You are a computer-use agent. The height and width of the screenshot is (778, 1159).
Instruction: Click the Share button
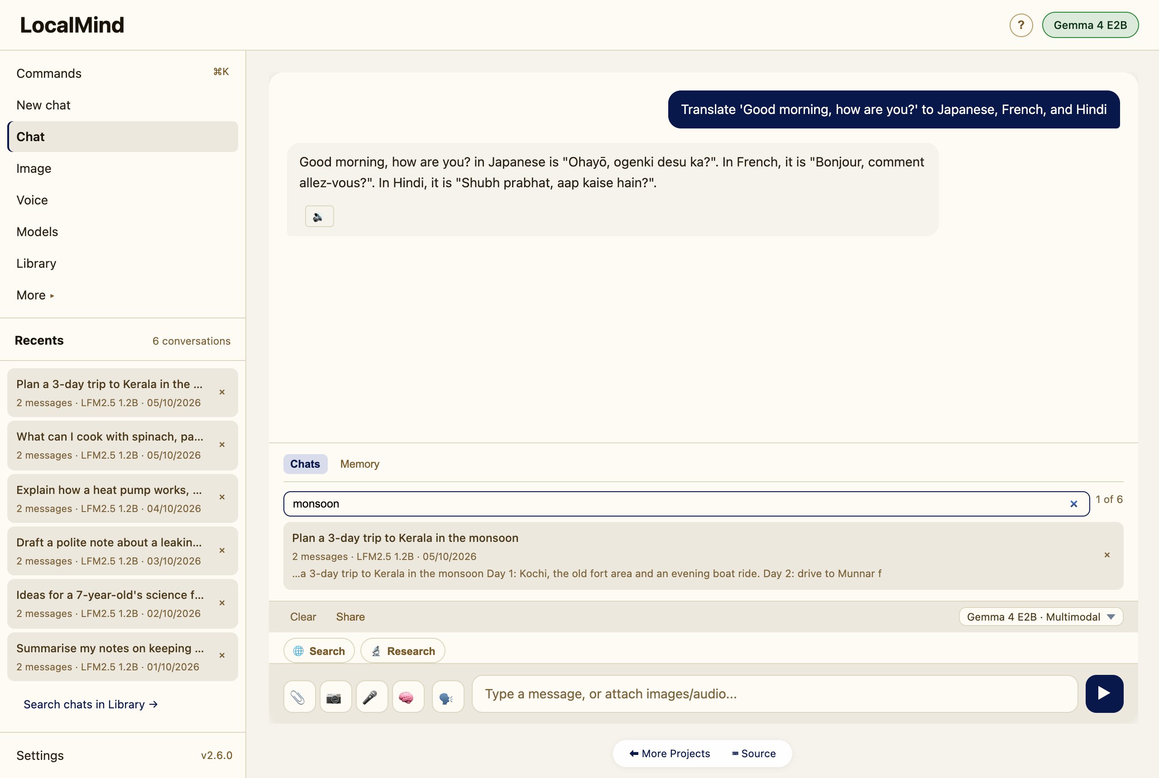coord(350,617)
